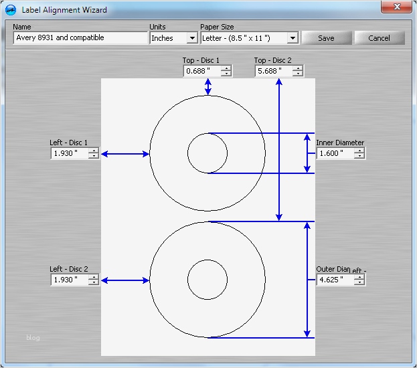417x368 pixels.
Task: Click the app icon in title bar
Action: [x=11, y=10]
